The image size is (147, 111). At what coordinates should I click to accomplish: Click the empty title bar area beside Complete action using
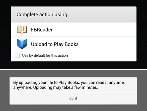[102, 14]
